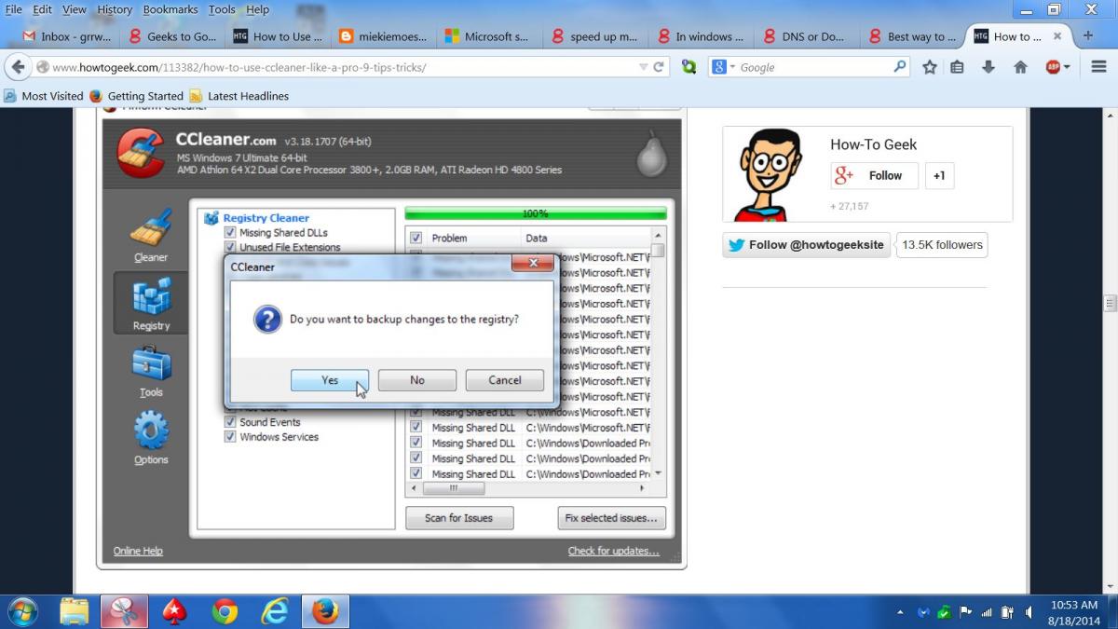
Task: Toggle the checkbox in the Problem column header
Action: (x=416, y=238)
